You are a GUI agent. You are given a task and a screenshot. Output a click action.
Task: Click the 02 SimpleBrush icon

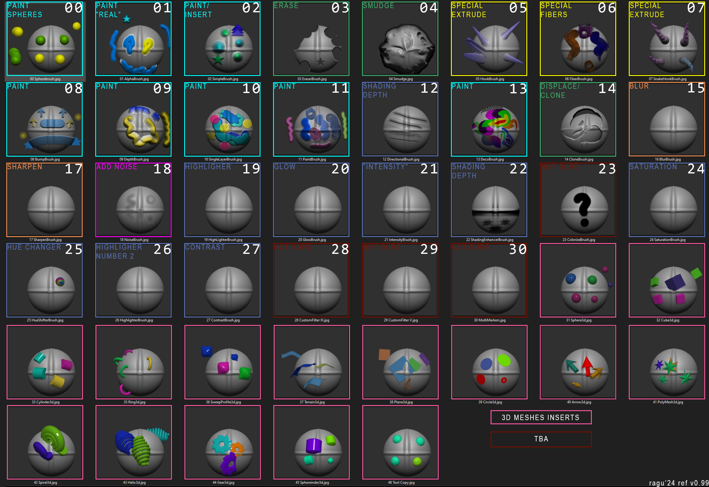point(222,38)
